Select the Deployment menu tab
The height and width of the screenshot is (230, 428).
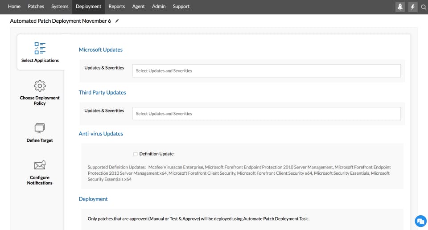pyautogui.click(x=88, y=6)
